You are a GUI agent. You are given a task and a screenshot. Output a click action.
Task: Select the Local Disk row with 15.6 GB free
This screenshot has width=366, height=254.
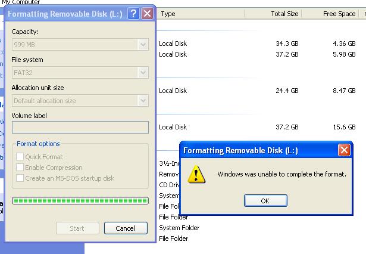257,127
